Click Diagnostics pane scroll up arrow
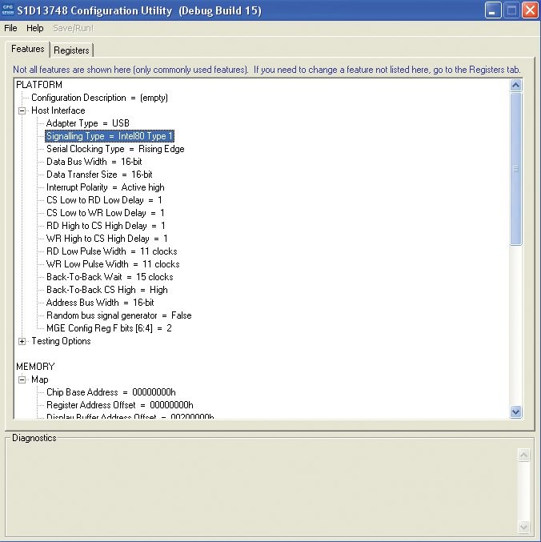 coord(523,455)
